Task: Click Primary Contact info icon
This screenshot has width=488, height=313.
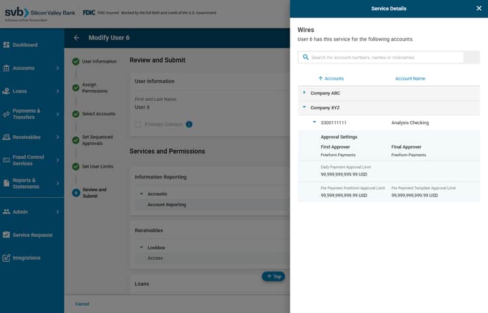Action: [189, 124]
